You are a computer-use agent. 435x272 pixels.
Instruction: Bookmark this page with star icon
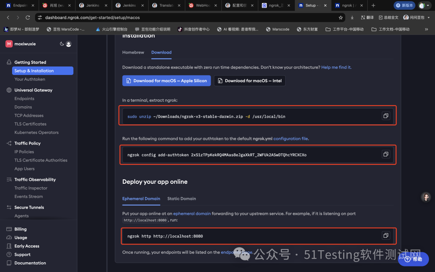340,17
